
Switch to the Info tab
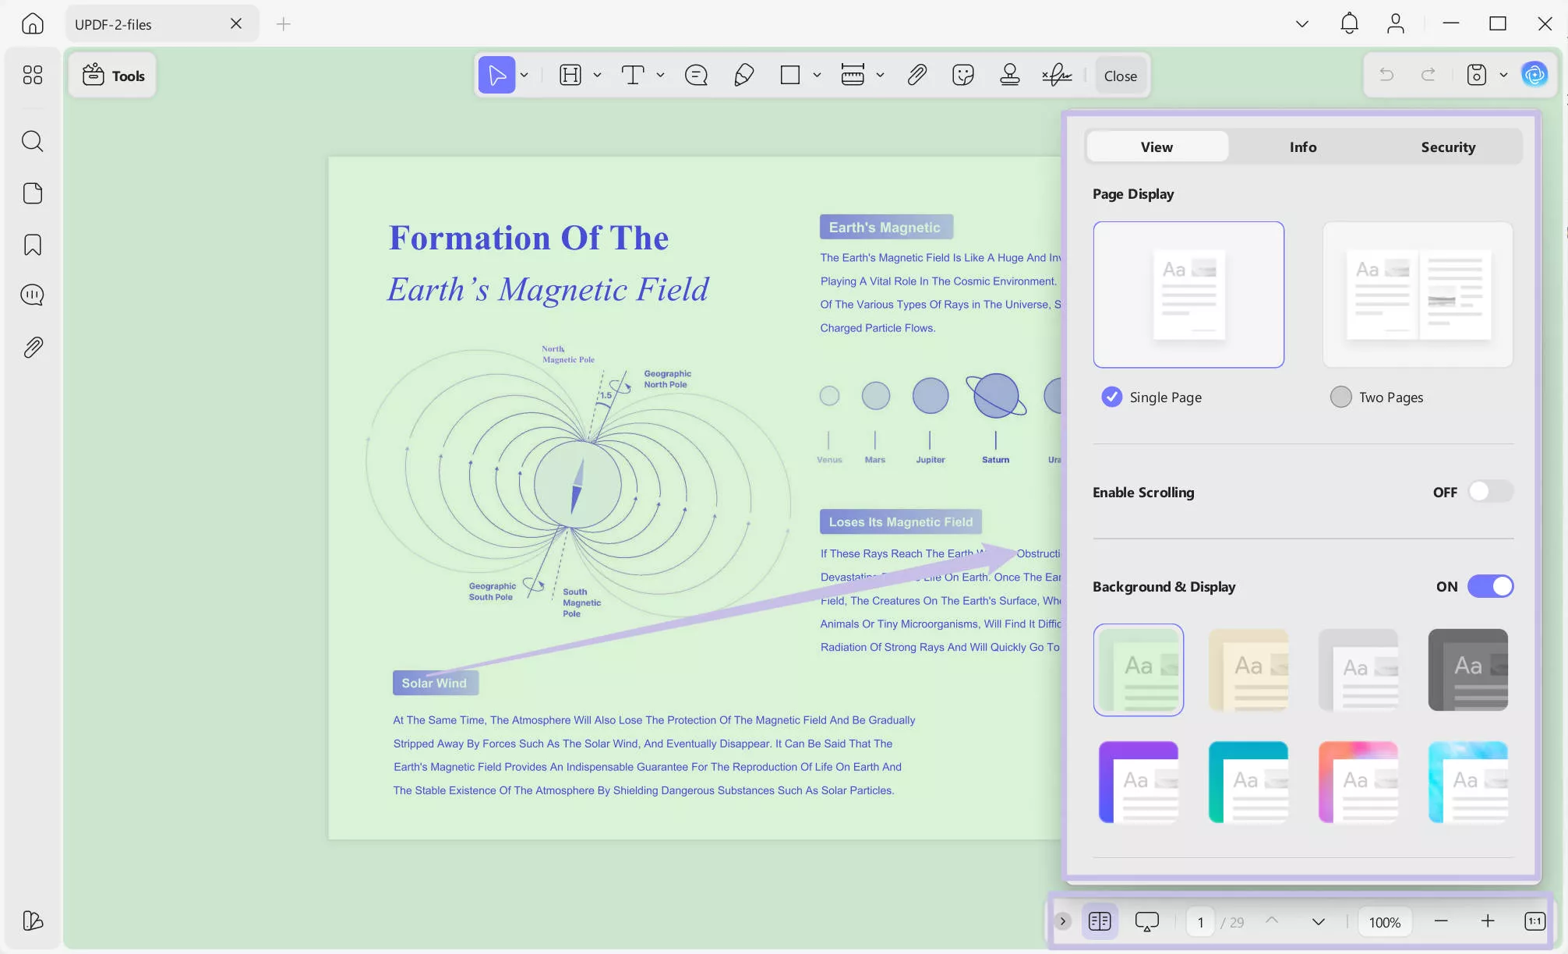[x=1303, y=147]
